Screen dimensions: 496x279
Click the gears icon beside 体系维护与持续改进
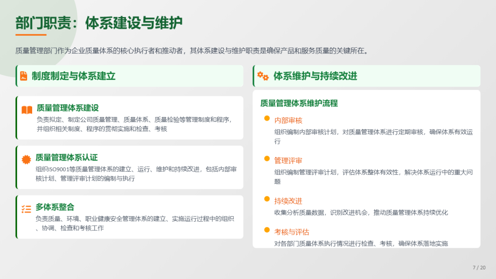point(263,76)
